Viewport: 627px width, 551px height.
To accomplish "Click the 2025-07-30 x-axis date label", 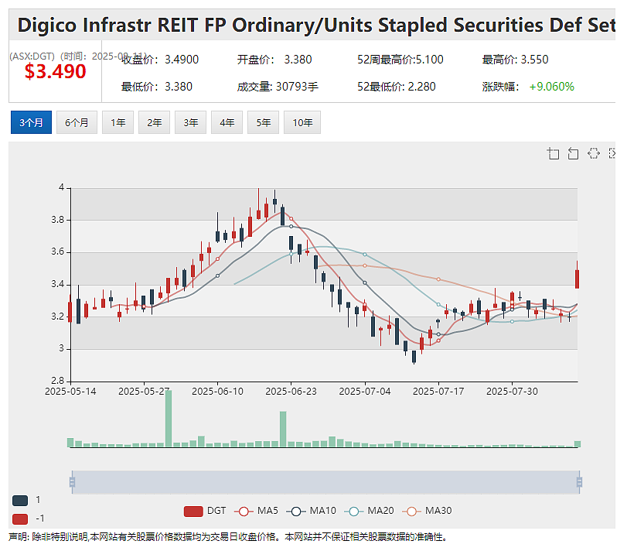I will (512, 392).
